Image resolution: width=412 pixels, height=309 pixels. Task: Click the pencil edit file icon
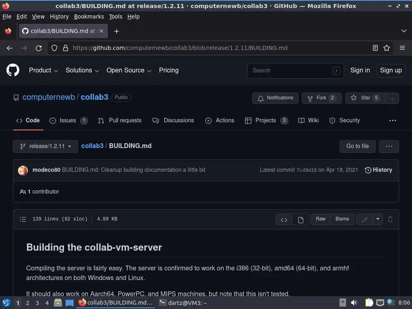coord(365,220)
